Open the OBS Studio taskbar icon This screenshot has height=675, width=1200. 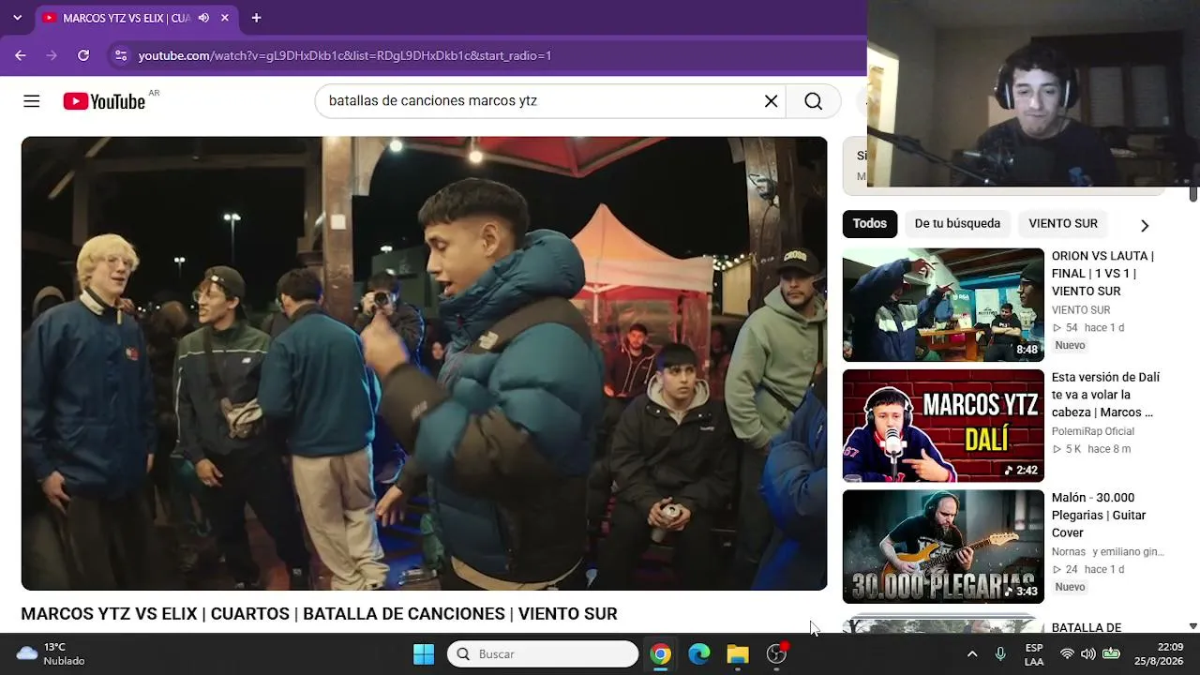(x=776, y=654)
